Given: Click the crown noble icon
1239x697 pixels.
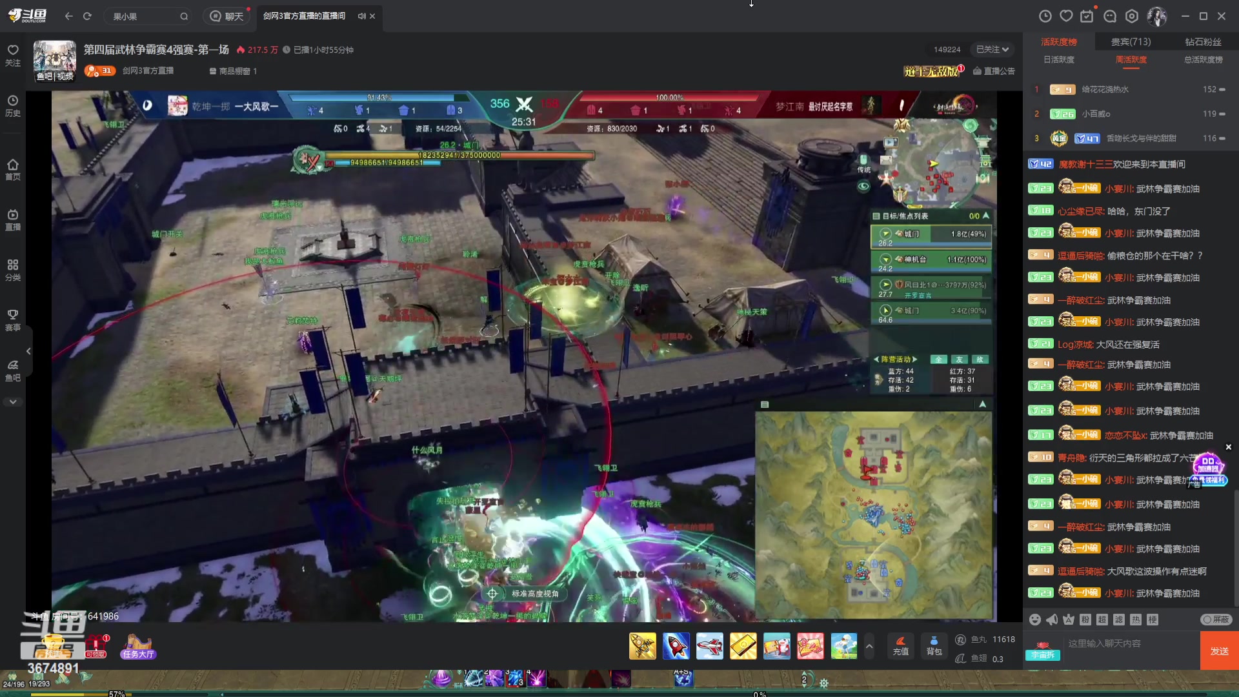Looking at the screenshot, I should click(1069, 620).
